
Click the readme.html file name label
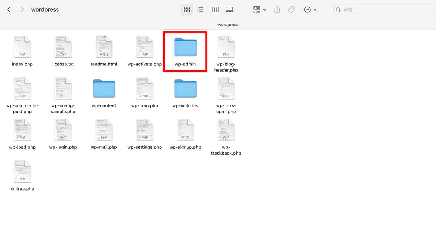(x=104, y=64)
